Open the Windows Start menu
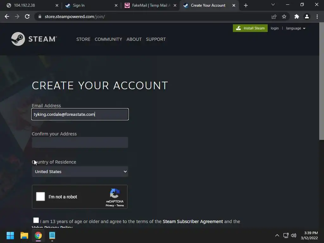 click(10, 235)
